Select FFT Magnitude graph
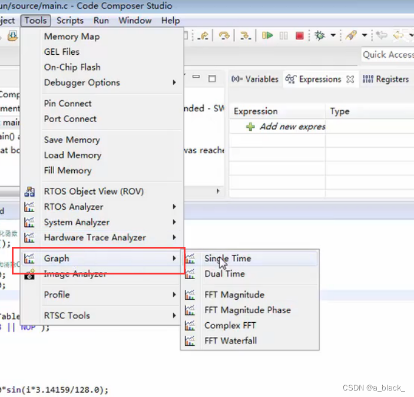 pyautogui.click(x=234, y=295)
